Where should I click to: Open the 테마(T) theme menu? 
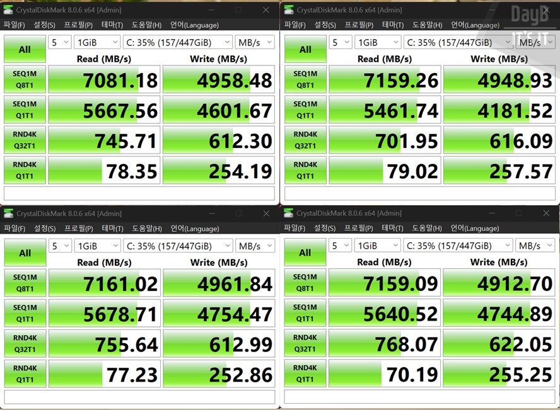112,25
